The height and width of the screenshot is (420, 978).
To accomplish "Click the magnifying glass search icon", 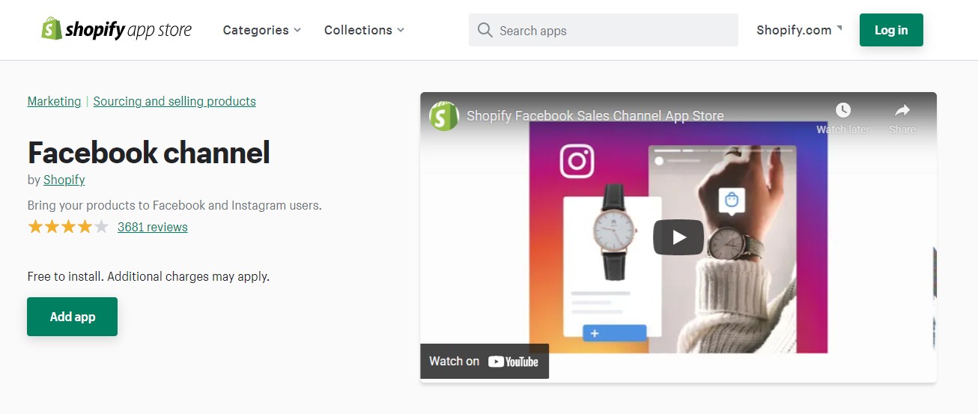I will [485, 30].
